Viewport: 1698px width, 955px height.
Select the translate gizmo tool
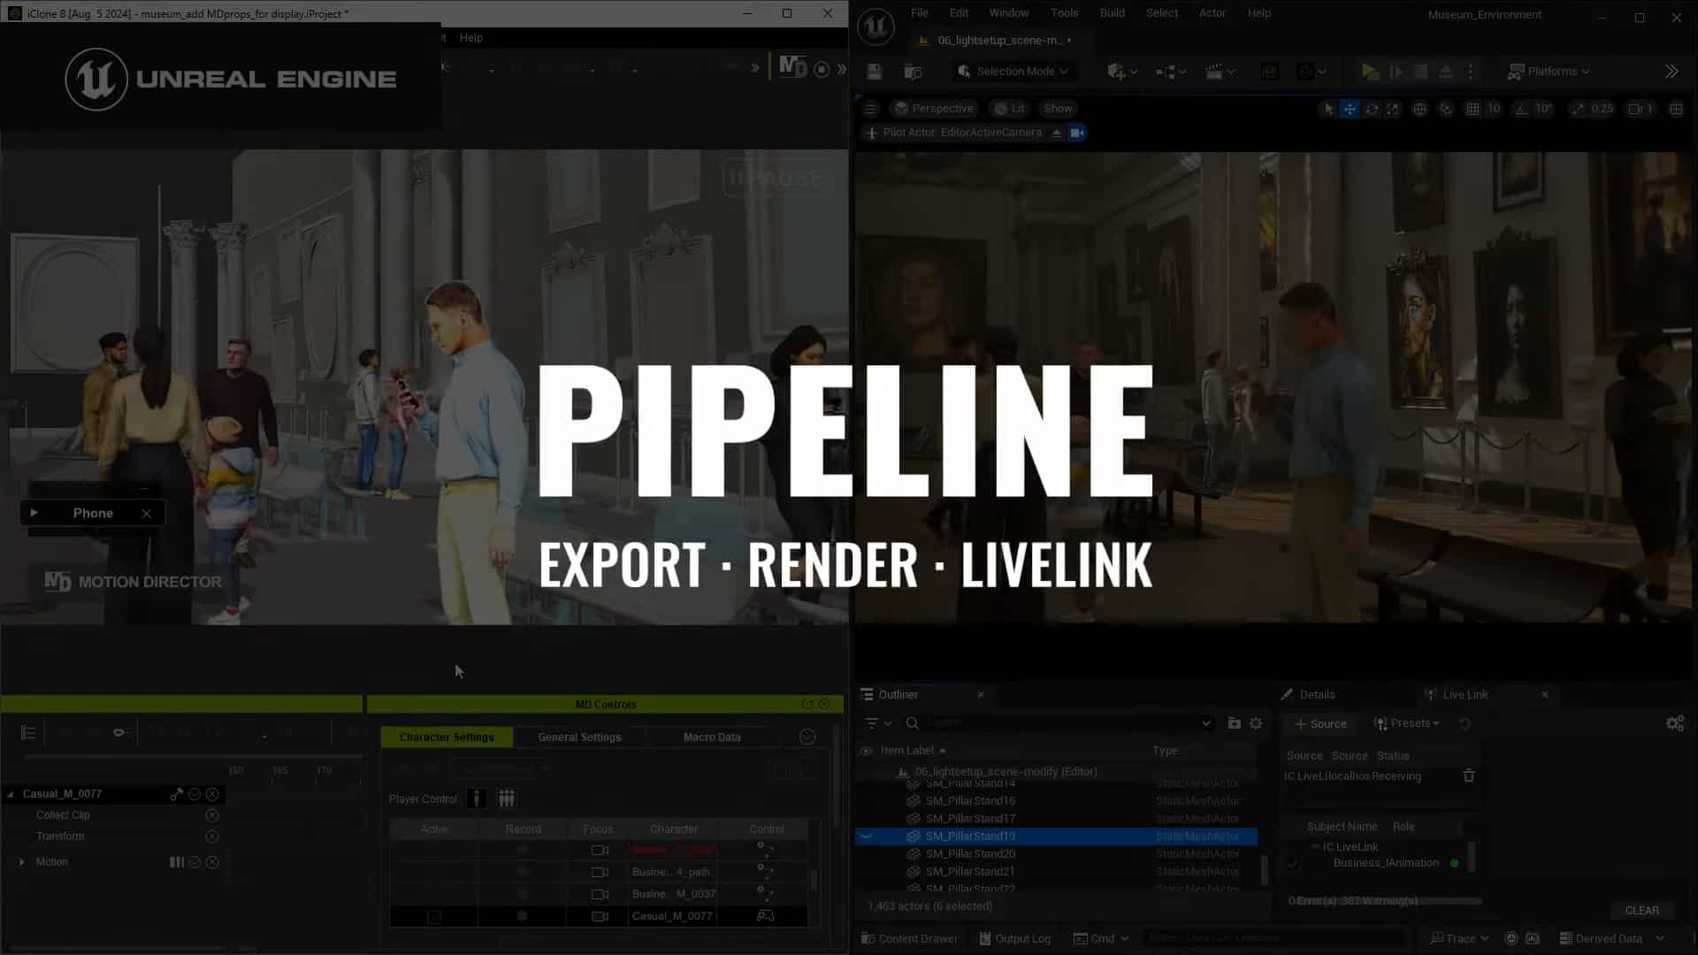pos(1350,109)
